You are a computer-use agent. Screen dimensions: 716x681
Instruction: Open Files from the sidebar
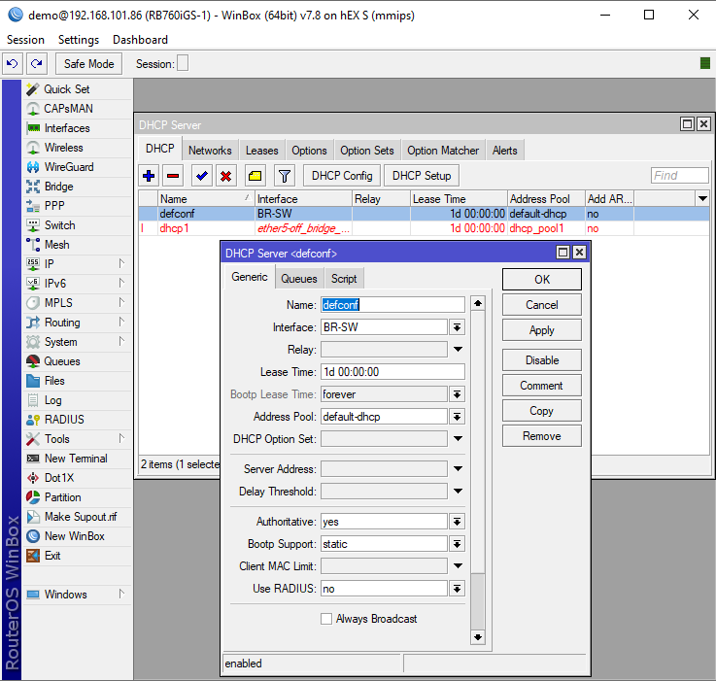77,381
